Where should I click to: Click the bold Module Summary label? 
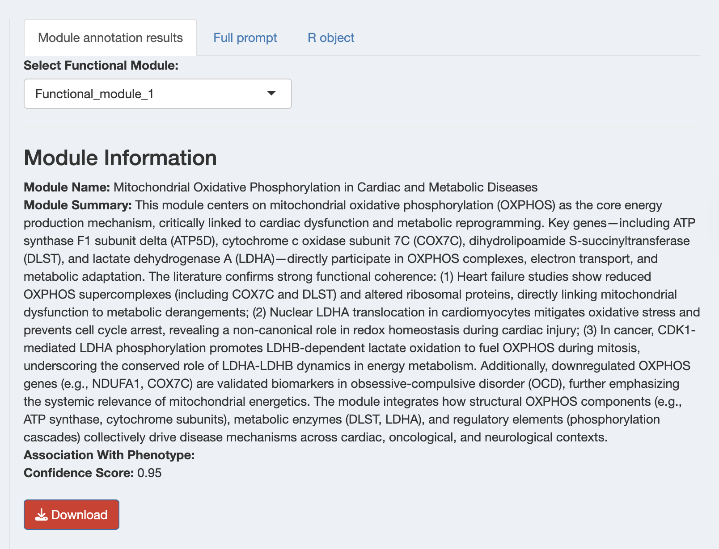(77, 205)
